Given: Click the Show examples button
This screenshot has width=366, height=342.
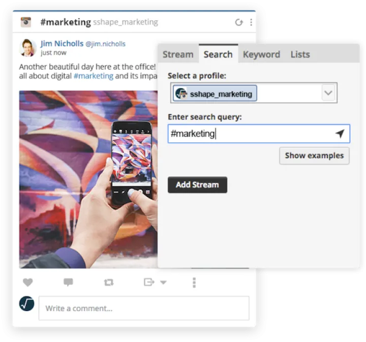Looking at the screenshot, I should pos(314,156).
